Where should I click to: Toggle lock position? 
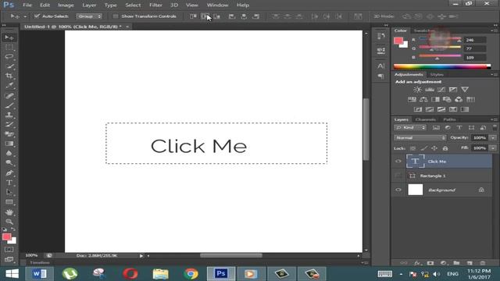click(434, 148)
